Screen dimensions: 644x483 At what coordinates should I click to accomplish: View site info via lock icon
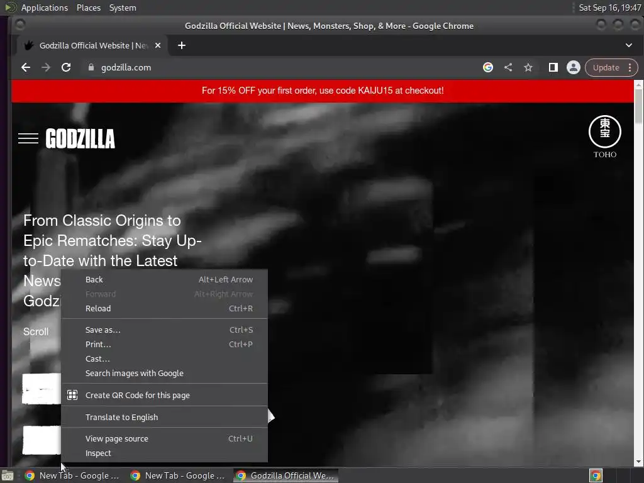tap(91, 67)
